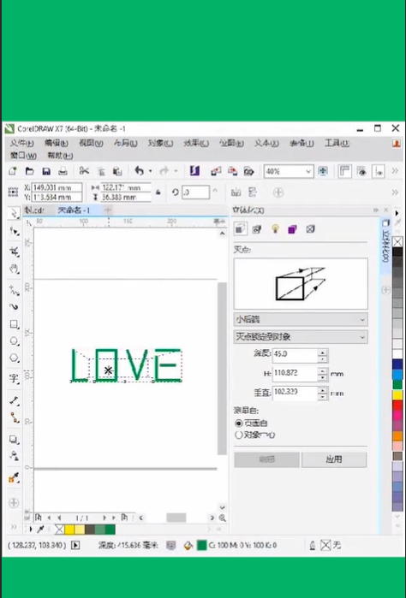The height and width of the screenshot is (598, 406).
Task: Print using the printer toolbar icon
Action: [63, 171]
